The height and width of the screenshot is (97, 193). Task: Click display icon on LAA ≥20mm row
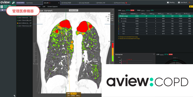pos(31,23)
